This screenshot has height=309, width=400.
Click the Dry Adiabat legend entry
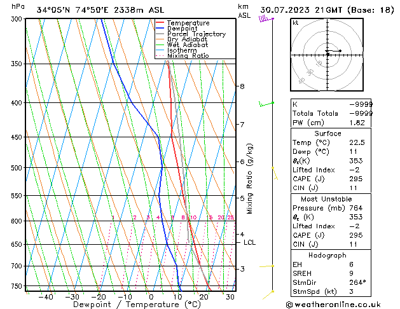tap(181, 39)
